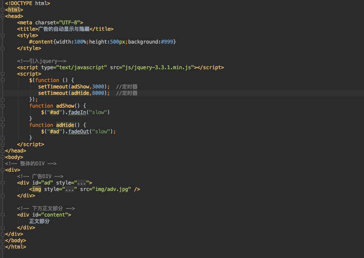Click fold marker beside </head> closing tag
This screenshot has width=364, height=258.
[3, 151]
